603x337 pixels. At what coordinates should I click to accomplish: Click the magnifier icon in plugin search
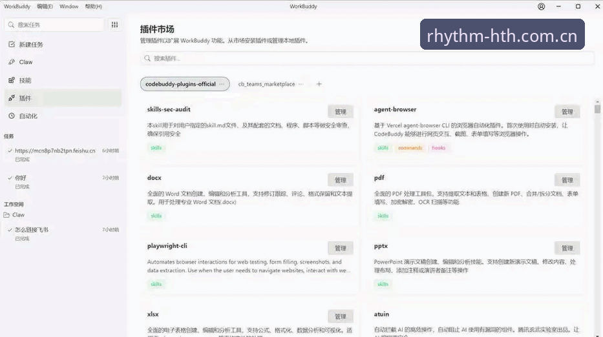click(x=147, y=58)
